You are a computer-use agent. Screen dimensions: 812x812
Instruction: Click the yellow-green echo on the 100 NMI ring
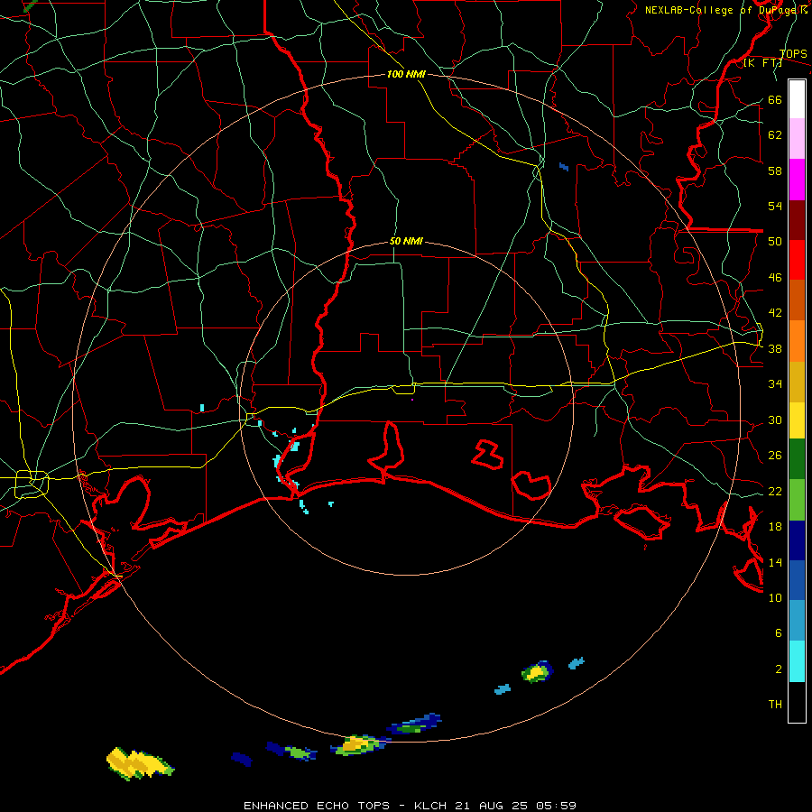pyautogui.click(x=359, y=744)
